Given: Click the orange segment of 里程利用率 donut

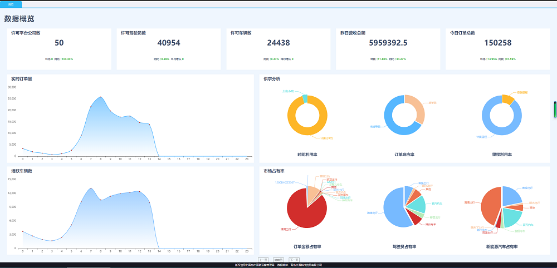Looking at the screenshot, I should (507, 99).
